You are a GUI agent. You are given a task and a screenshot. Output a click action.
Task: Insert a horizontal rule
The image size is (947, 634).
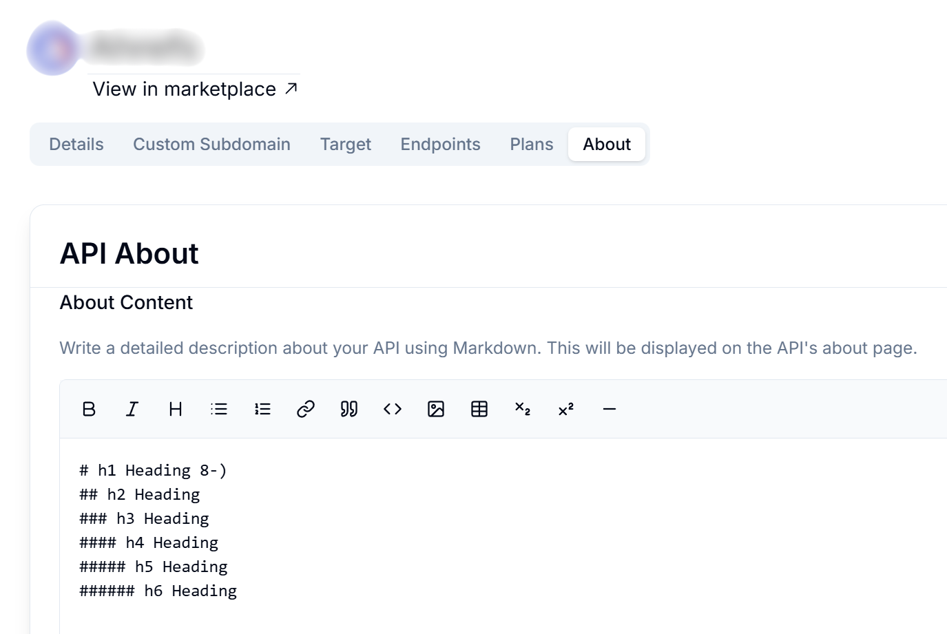[610, 409]
